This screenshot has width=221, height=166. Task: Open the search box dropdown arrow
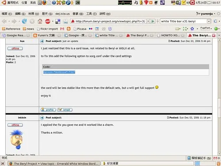(209, 21)
